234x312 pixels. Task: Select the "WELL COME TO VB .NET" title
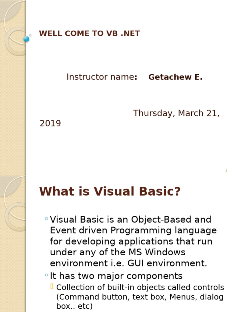click(90, 34)
